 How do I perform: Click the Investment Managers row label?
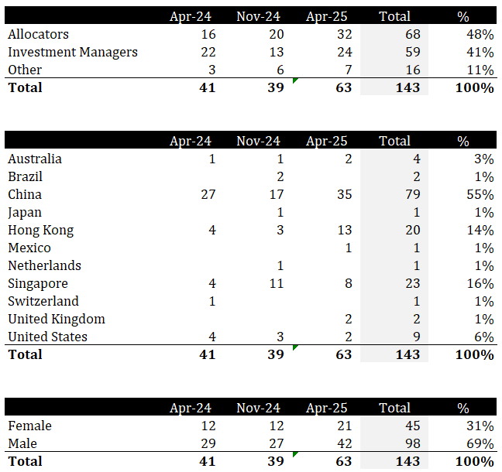[73, 52]
